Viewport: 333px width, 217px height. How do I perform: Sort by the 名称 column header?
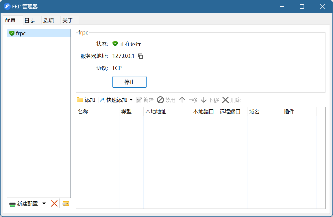point(83,112)
